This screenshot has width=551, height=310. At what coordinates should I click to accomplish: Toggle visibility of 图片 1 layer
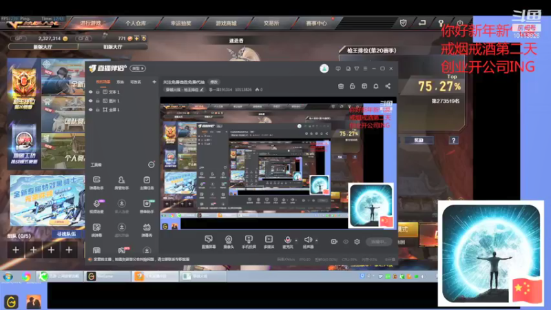[x=91, y=101]
